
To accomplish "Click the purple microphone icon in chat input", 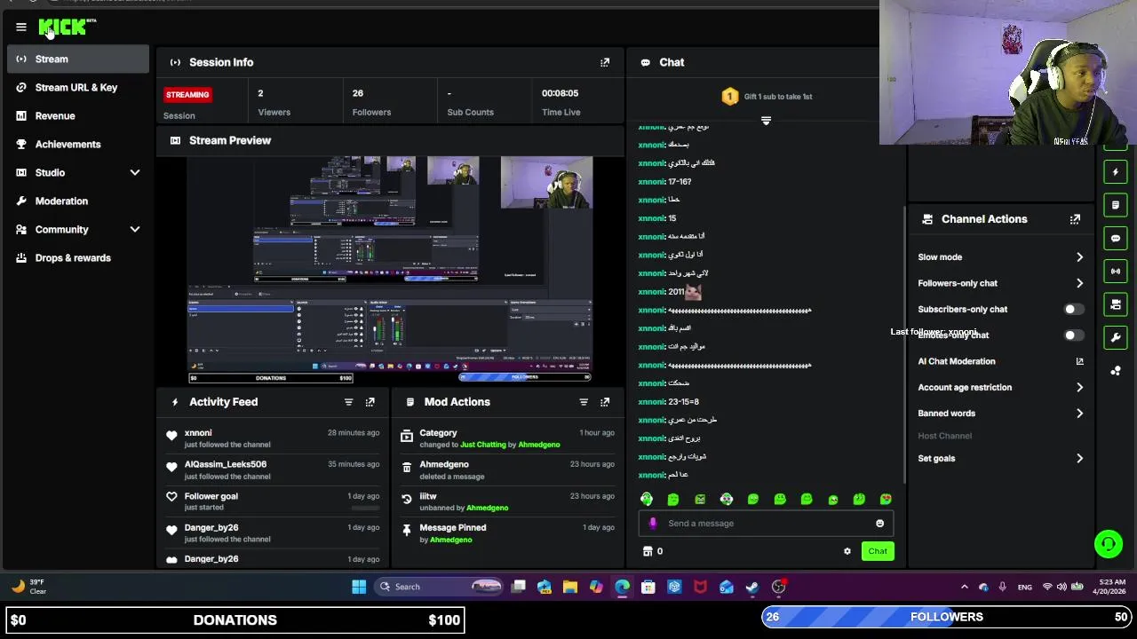I will 653,524.
